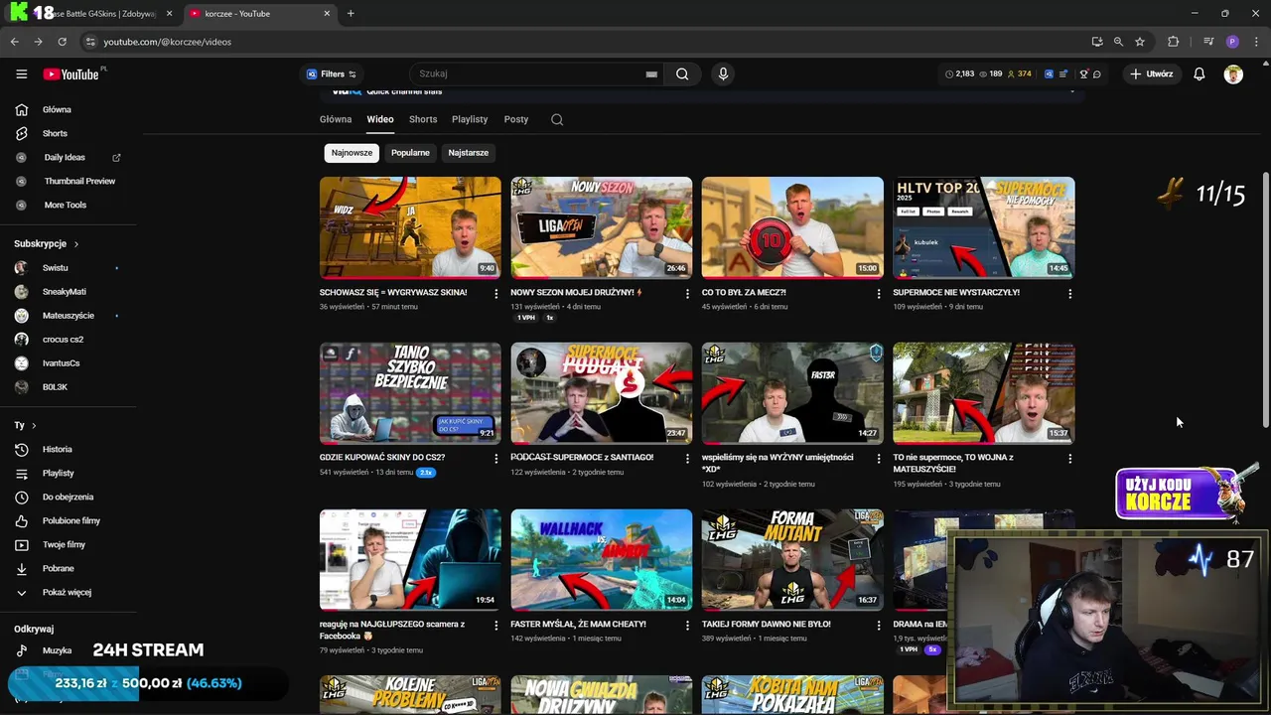Switch to channel Playlisty tab
The height and width of the screenshot is (715, 1271).
pyautogui.click(x=470, y=119)
